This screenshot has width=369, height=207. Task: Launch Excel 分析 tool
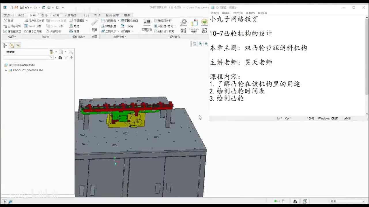[33, 26]
